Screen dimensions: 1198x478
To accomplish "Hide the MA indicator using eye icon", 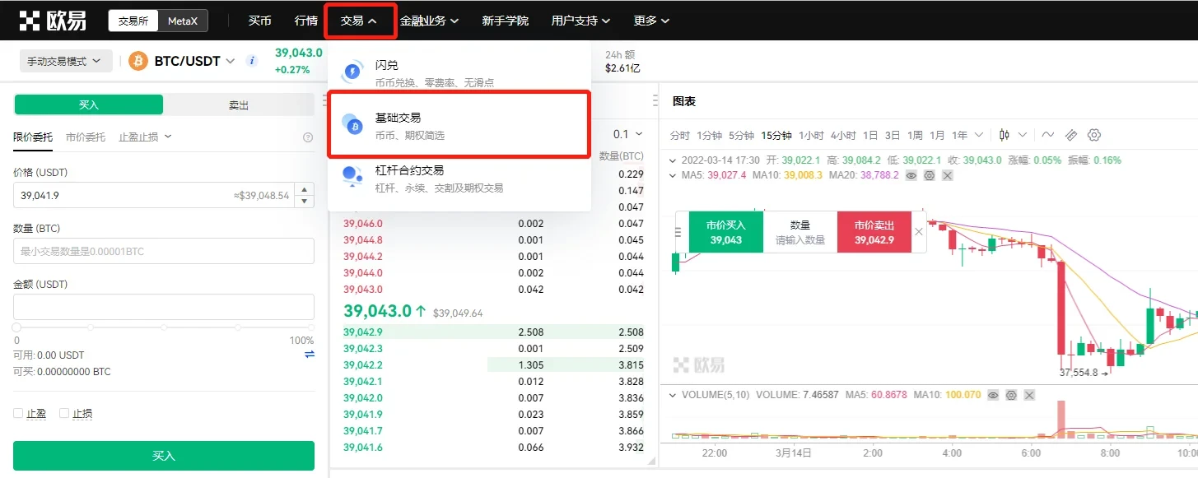I will [911, 175].
